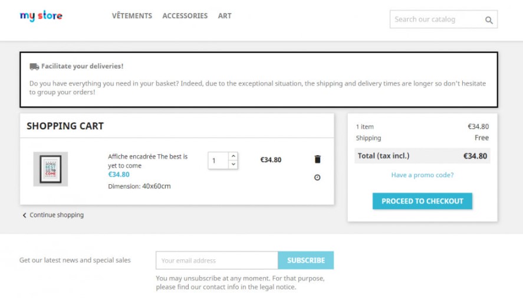Expand the Have a promo code link
This screenshot has width=523, height=300.
[422, 175]
